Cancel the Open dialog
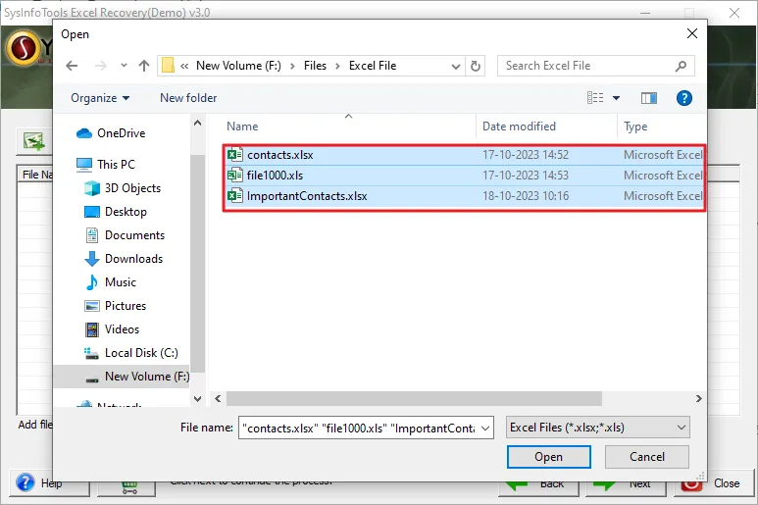 (x=647, y=457)
